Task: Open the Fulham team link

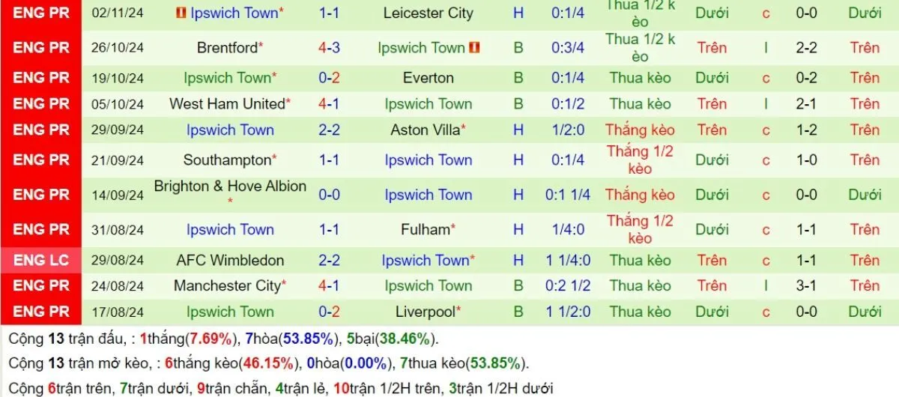Action: [425, 230]
